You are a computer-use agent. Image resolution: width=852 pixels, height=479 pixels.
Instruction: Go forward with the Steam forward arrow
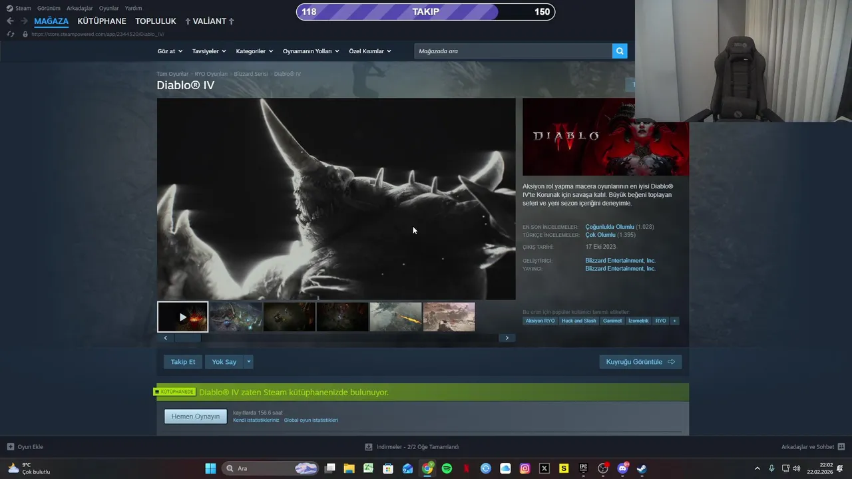tap(24, 21)
